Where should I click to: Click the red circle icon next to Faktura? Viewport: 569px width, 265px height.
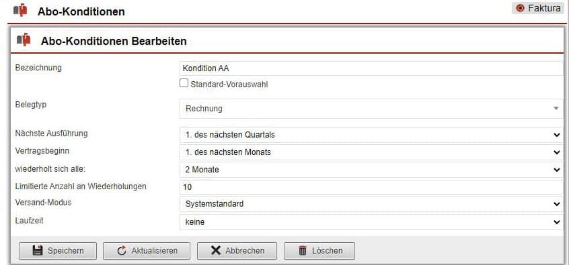click(520, 8)
